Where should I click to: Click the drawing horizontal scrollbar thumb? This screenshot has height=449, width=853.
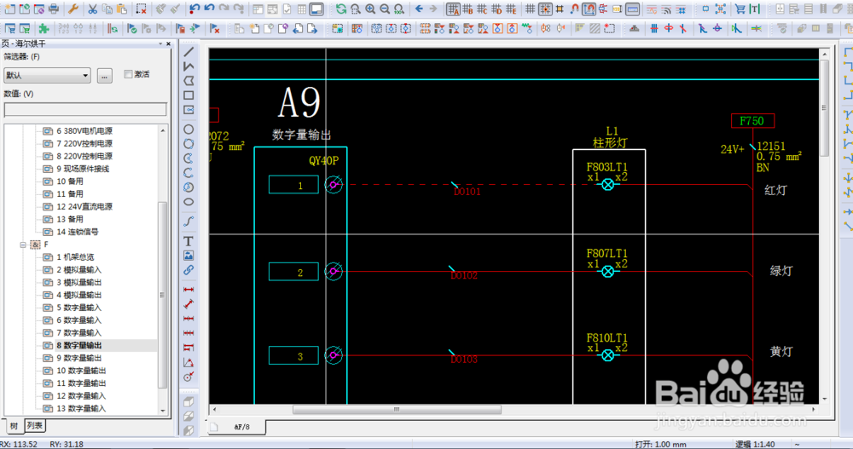[x=397, y=409]
